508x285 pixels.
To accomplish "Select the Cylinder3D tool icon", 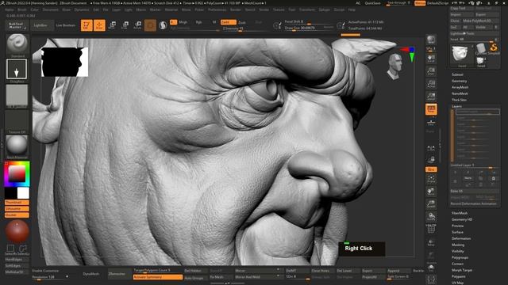I will coord(481,48).
